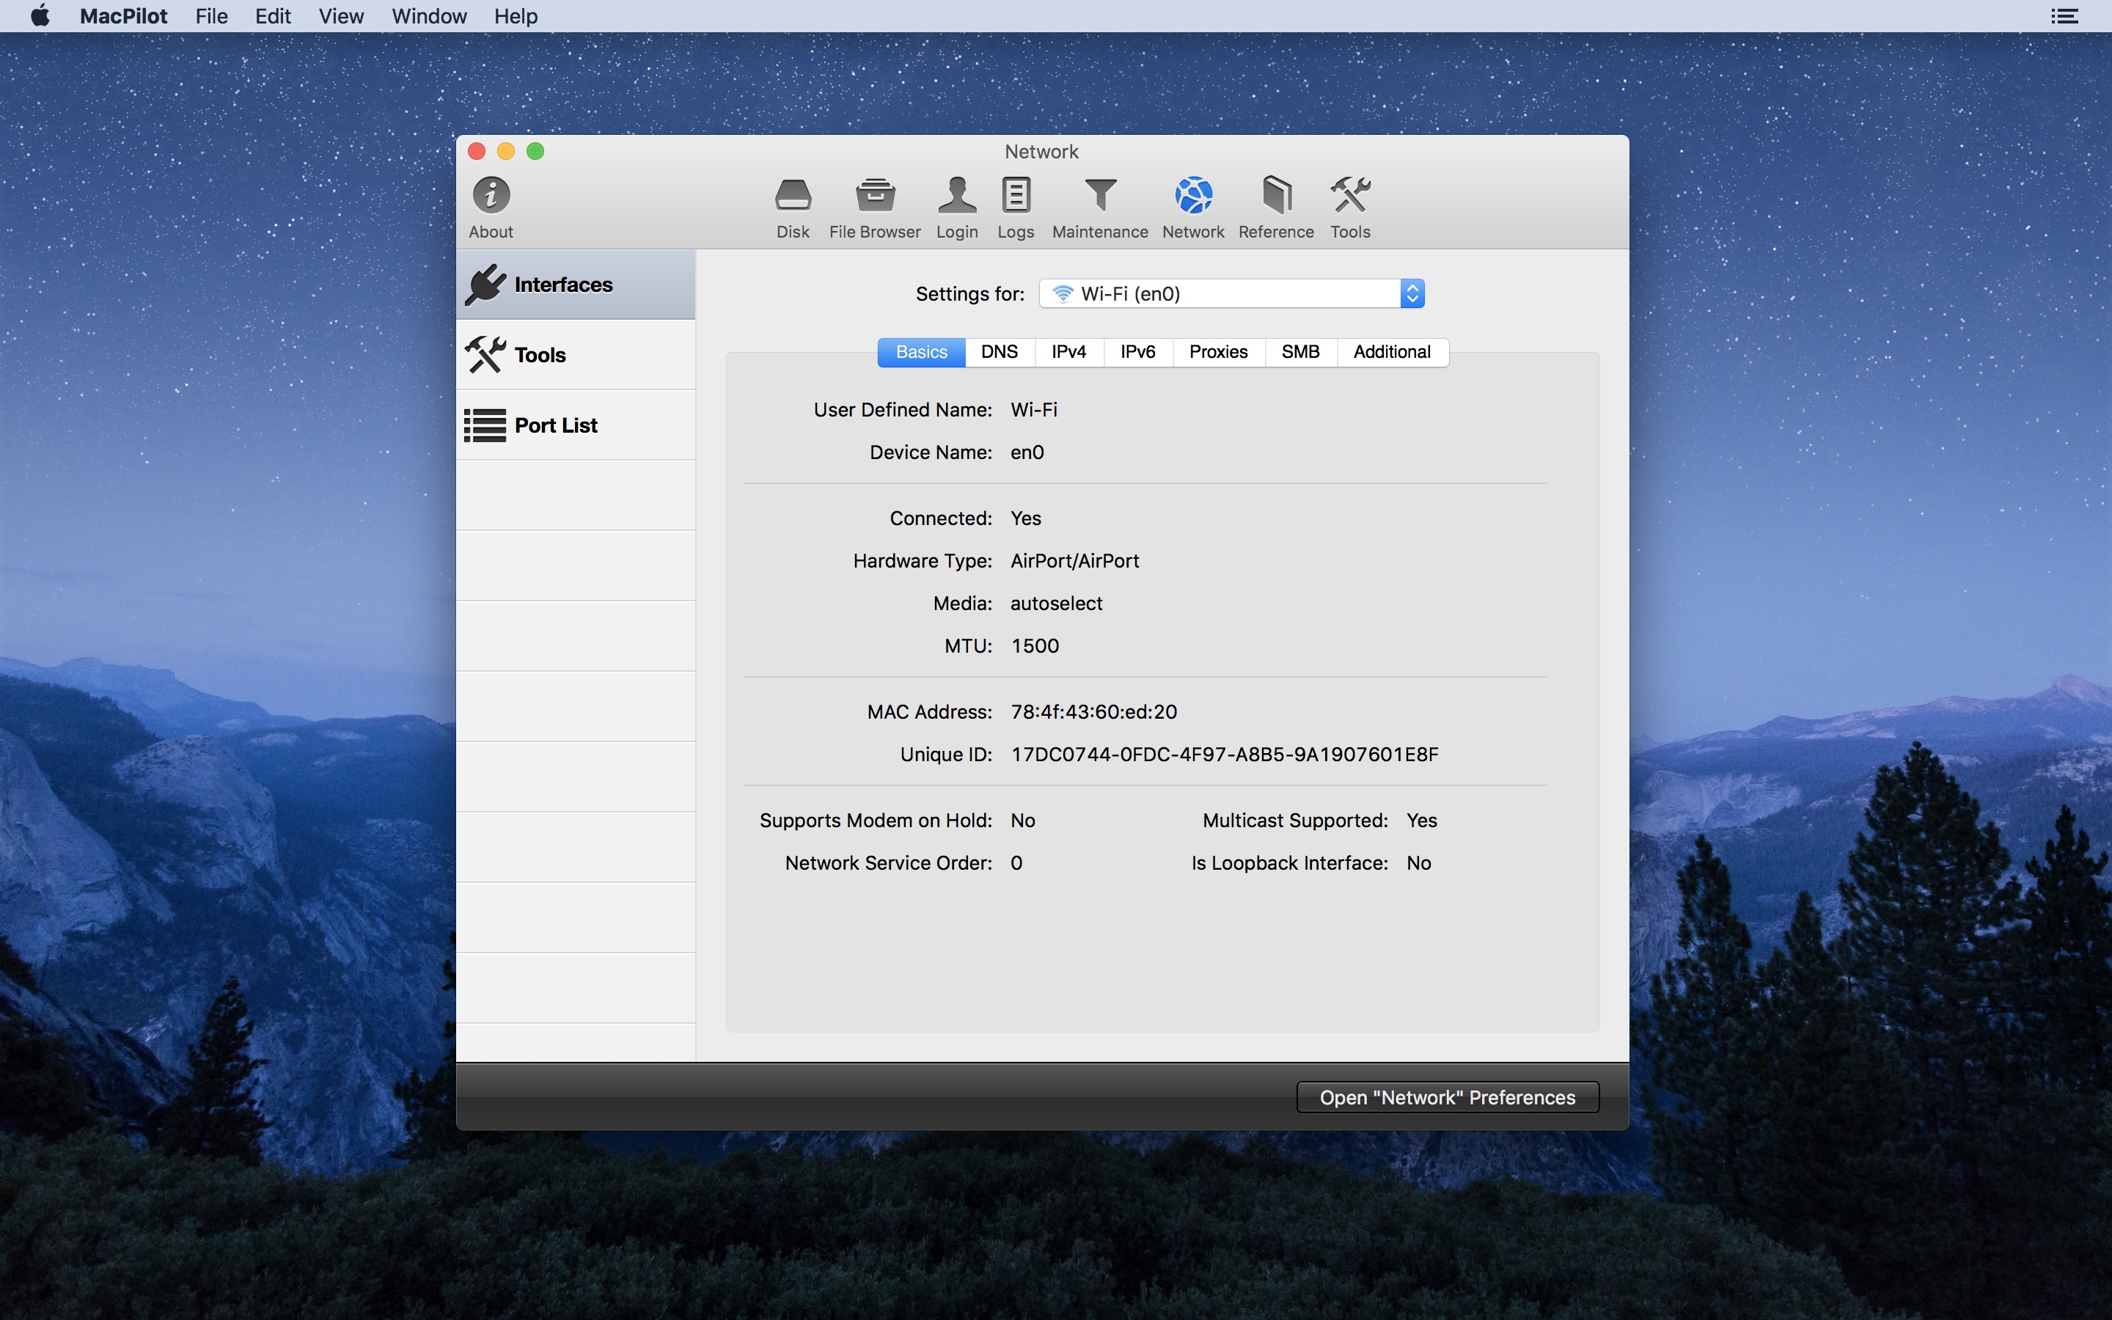
Task: Click the Media value autoselect
Action: pyautogui.click(x=1056, y=604)
